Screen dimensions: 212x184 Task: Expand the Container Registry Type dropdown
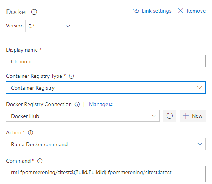point(106,87)
